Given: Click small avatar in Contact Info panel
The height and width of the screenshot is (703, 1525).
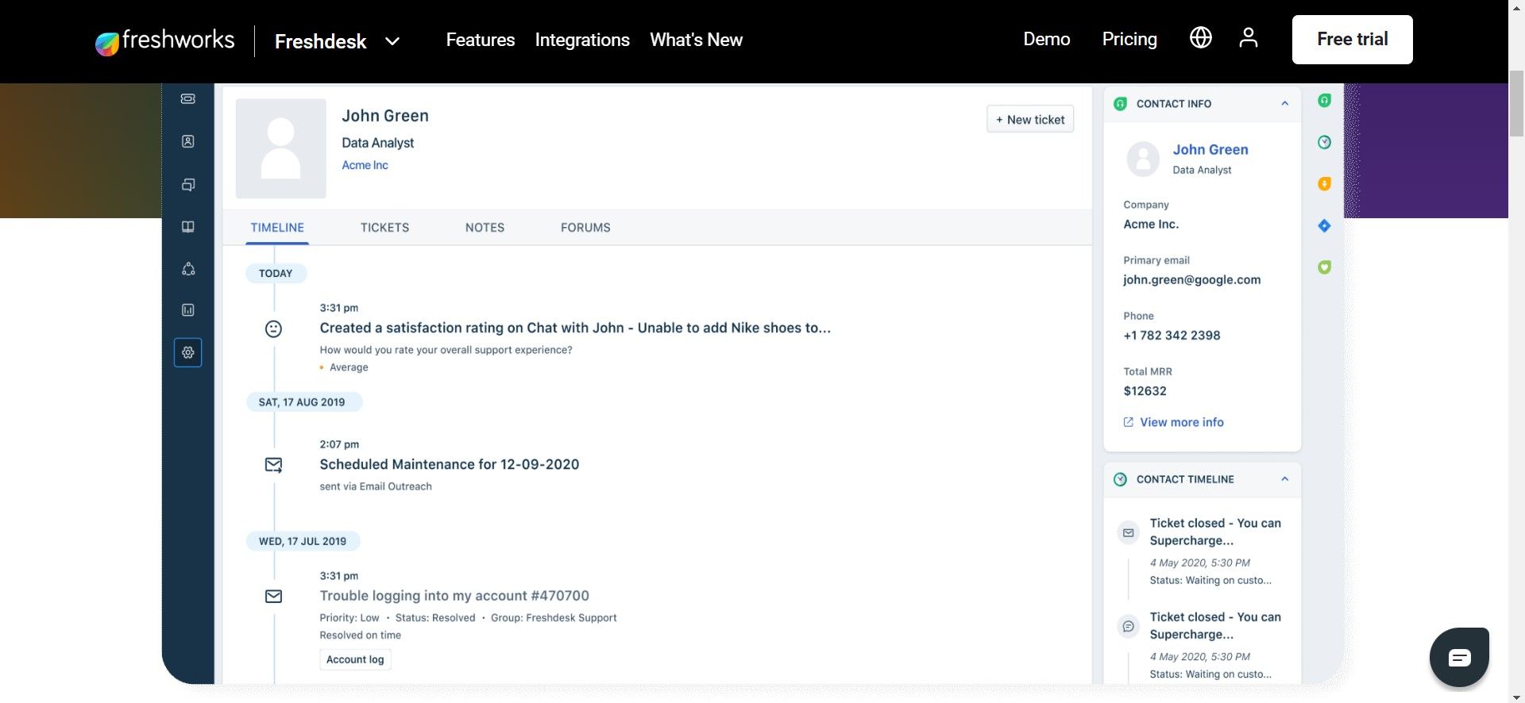Looking at the screenshot, I should coord(1143,159).
